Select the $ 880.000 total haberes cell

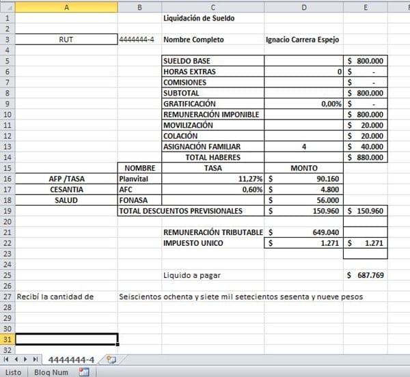pyautogui.click(x=366, y=157)
